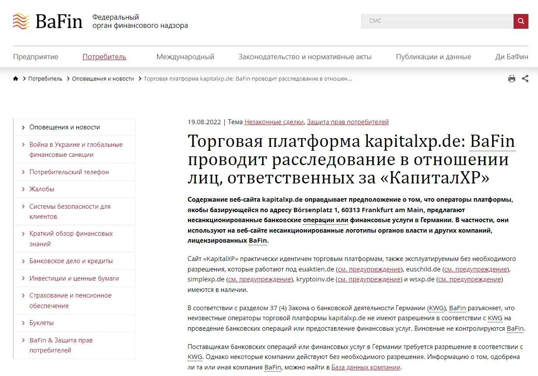This screenshot has width=538, height=376.
Task: Click the BaFin abbreviation in the headline
Action: [x=492, y=141]
